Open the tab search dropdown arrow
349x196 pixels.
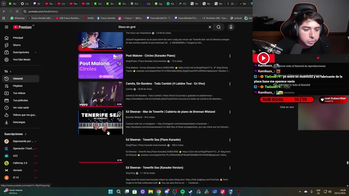click(3, 4)
